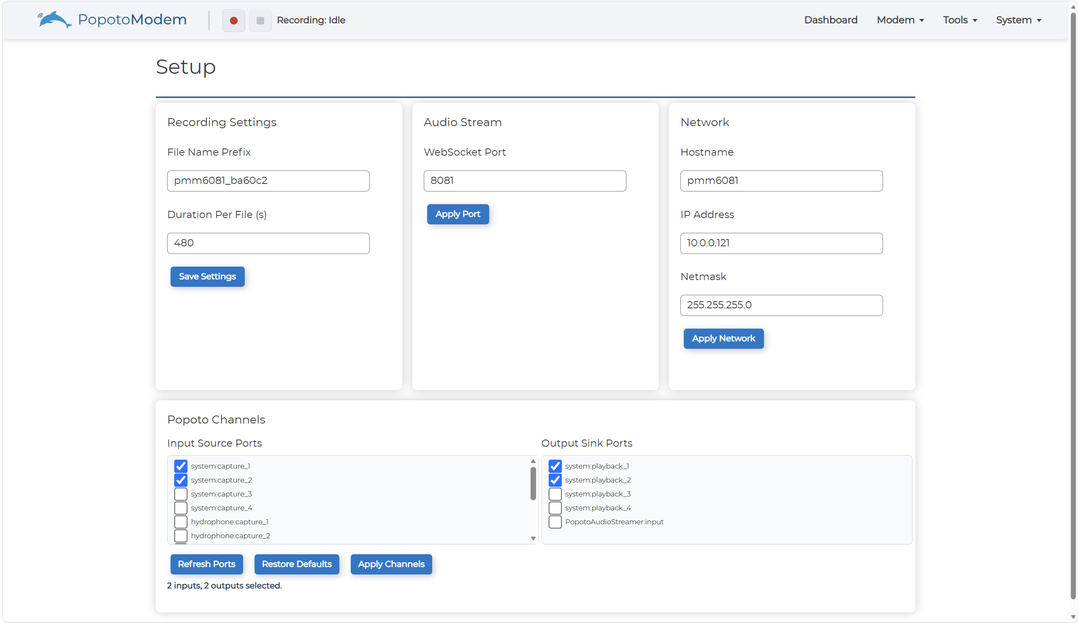Viewport: 1078px width, 623px height.
Task: Start recording with the red record button
Action: pyautogui.click(x=233, y=20)
